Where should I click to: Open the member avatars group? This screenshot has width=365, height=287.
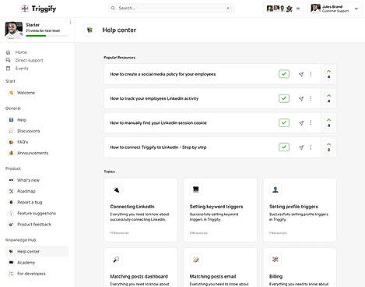[x=283, y=9]
